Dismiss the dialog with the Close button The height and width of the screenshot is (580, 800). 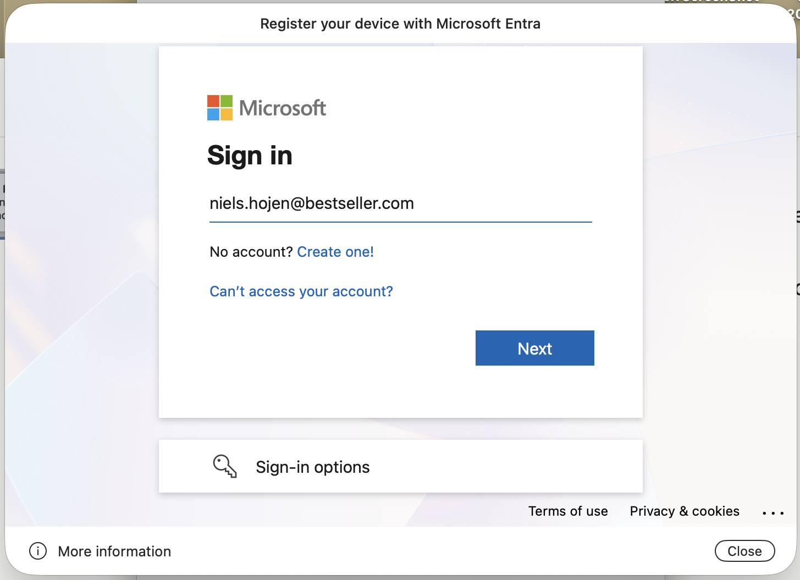point(744,551)
